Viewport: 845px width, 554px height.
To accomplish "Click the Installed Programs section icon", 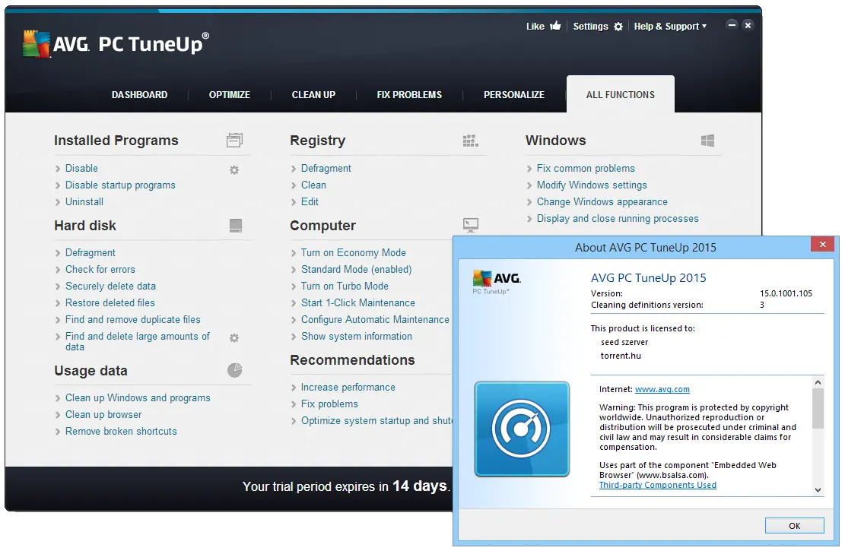I will 234,141.
